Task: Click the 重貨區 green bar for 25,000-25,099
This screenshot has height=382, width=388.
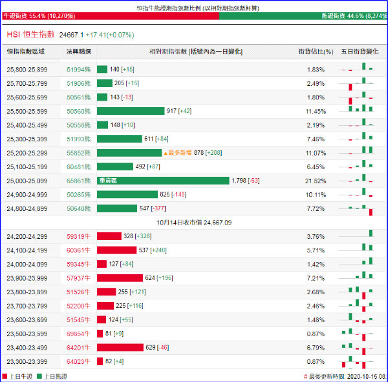Action: pos(163,181)
